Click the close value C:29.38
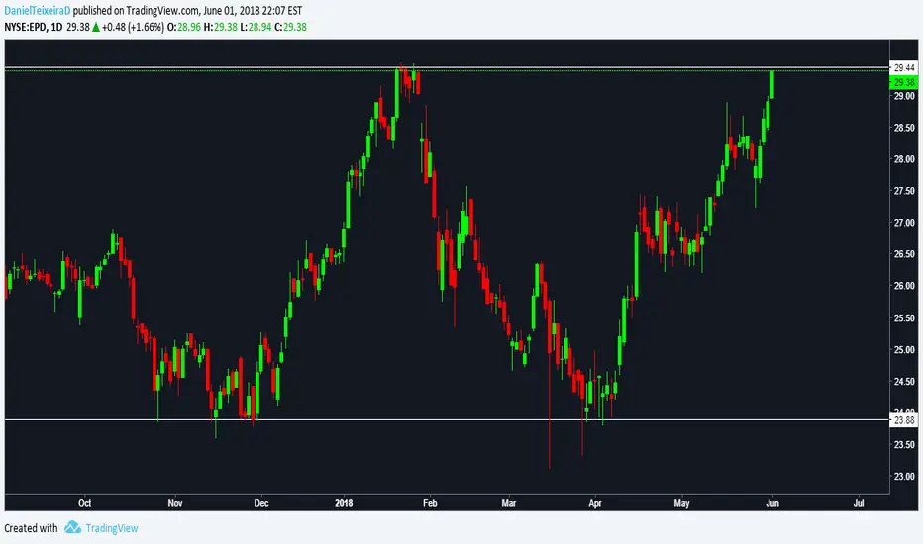Viewport: 923px width, 544px height. 291,27
